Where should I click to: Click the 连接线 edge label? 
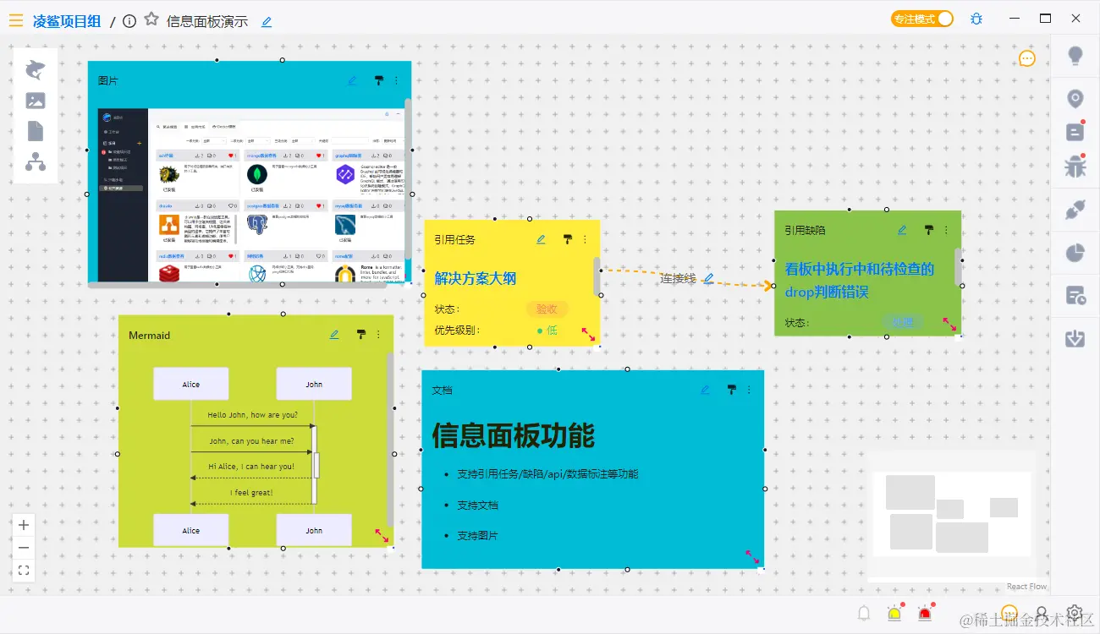pyautogui.click(x=678, y=278)
